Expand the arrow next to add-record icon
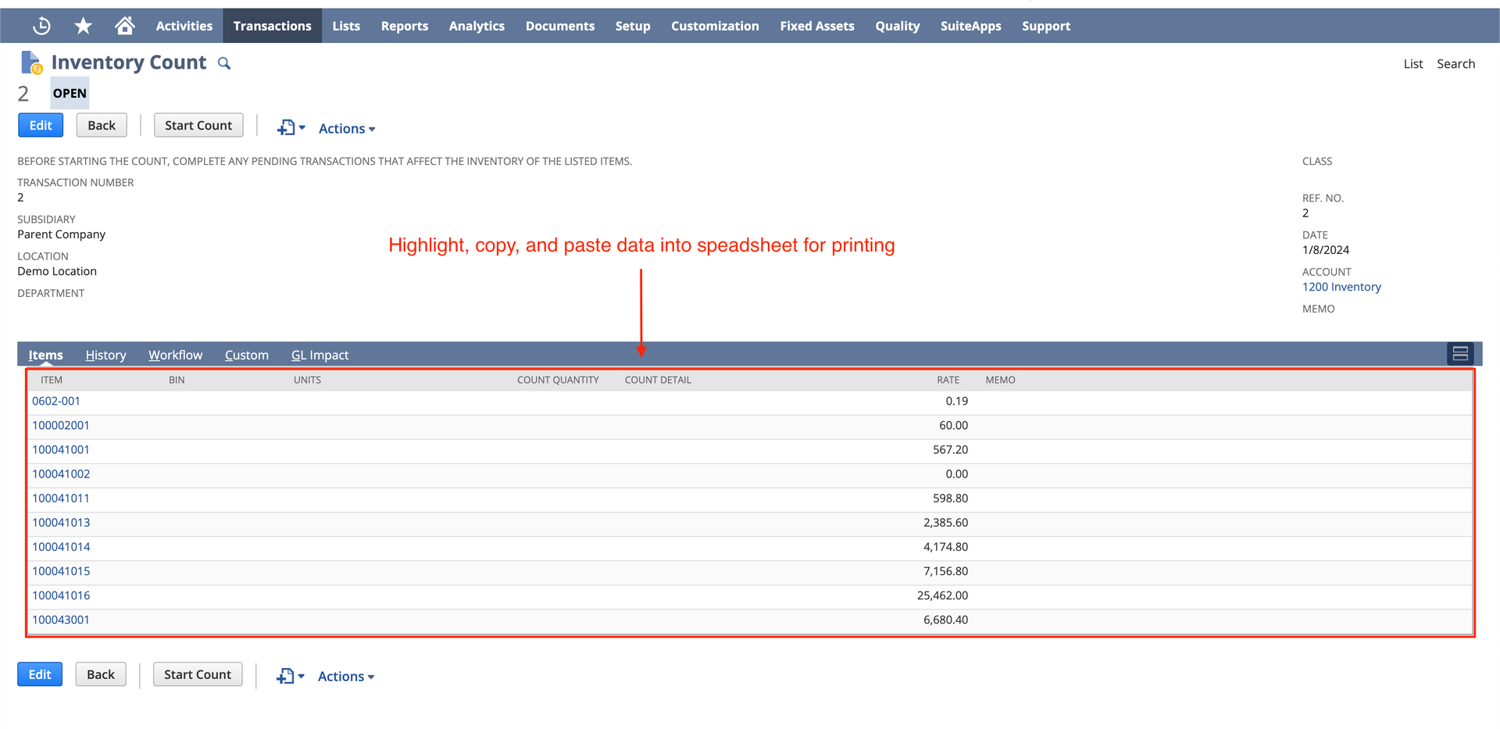 301,127
